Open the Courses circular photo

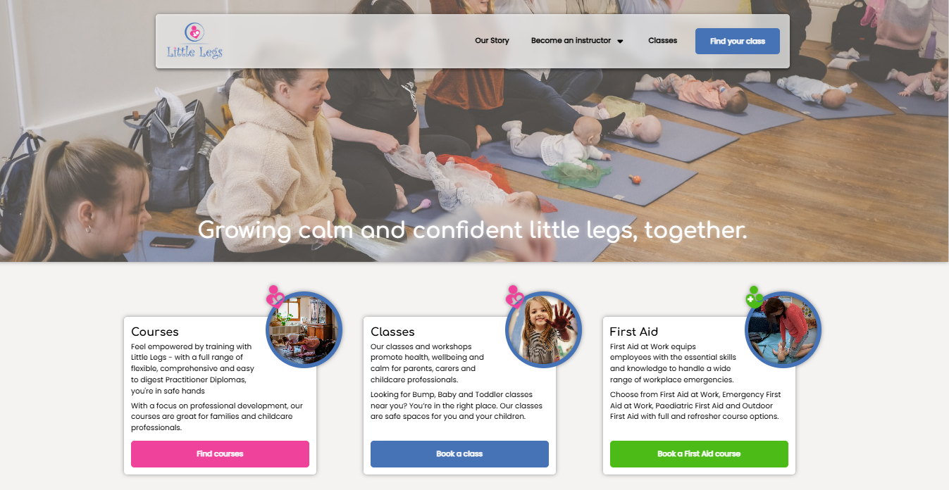tap(304, 329)
